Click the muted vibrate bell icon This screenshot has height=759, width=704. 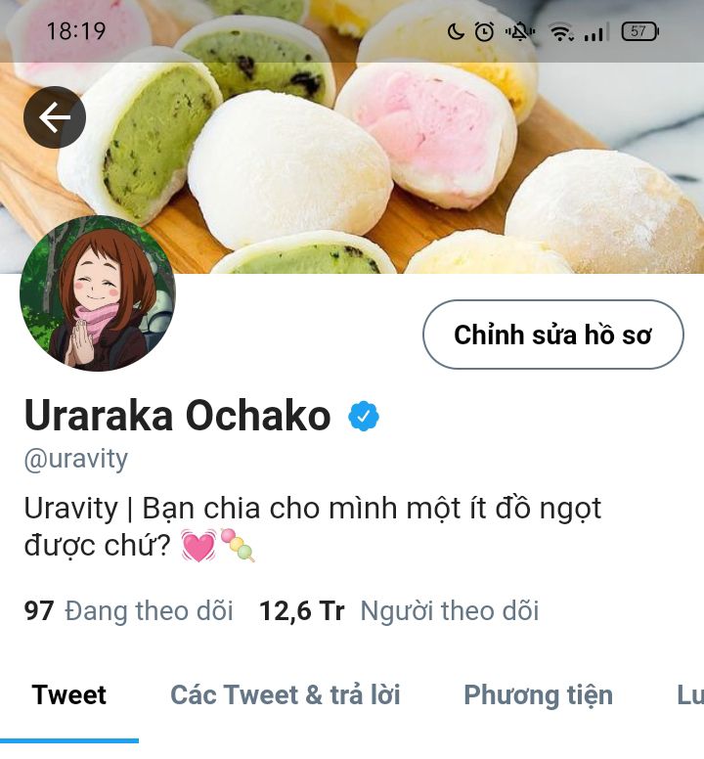520,32
